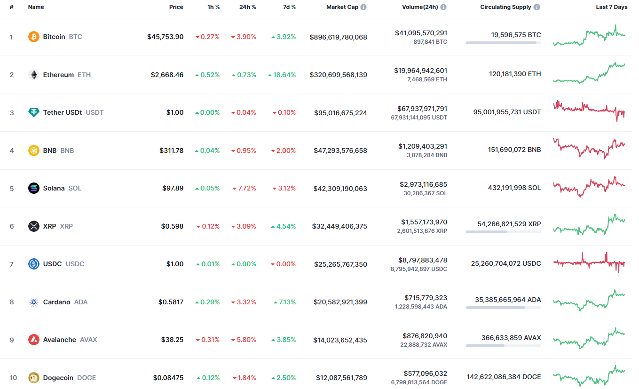Click the Bitcoin orange logo icon
The image size is (639, 389).
click(x=34, y=37)
